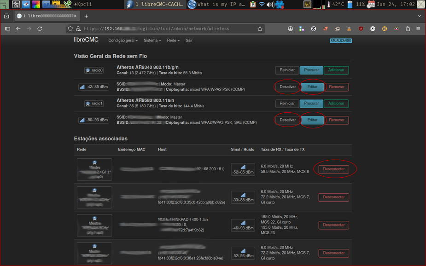This screenshot has height=266, width=426.
Task: Disconnect the first associated station
Action: (x=333, y=169)
